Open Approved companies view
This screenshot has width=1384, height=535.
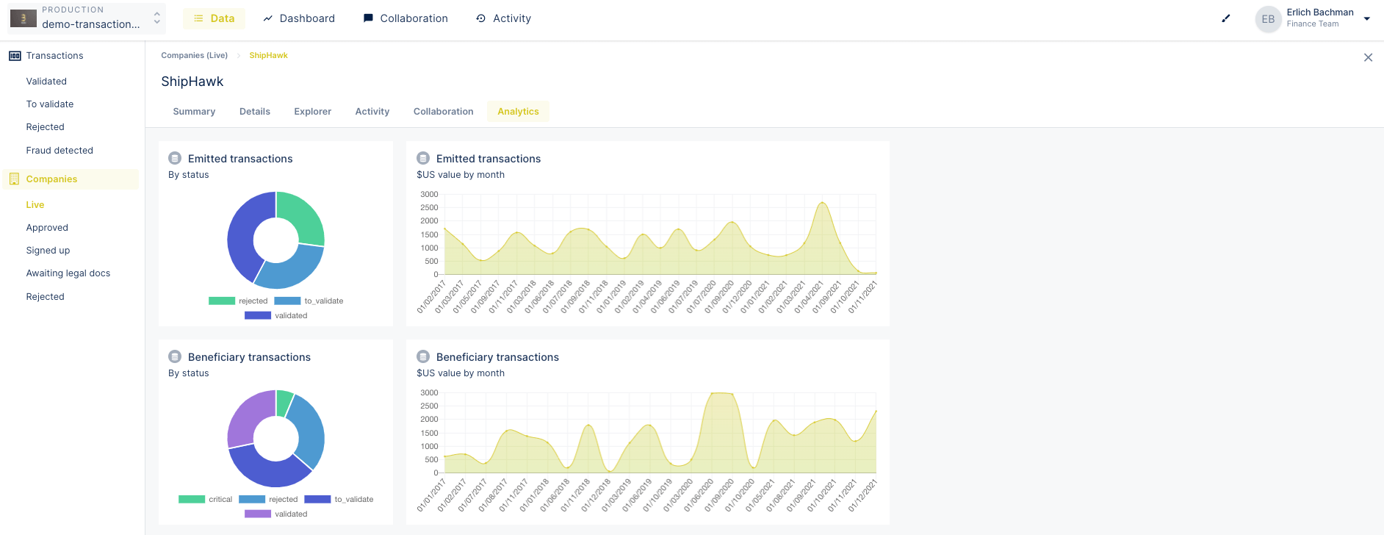coord(47,228)
